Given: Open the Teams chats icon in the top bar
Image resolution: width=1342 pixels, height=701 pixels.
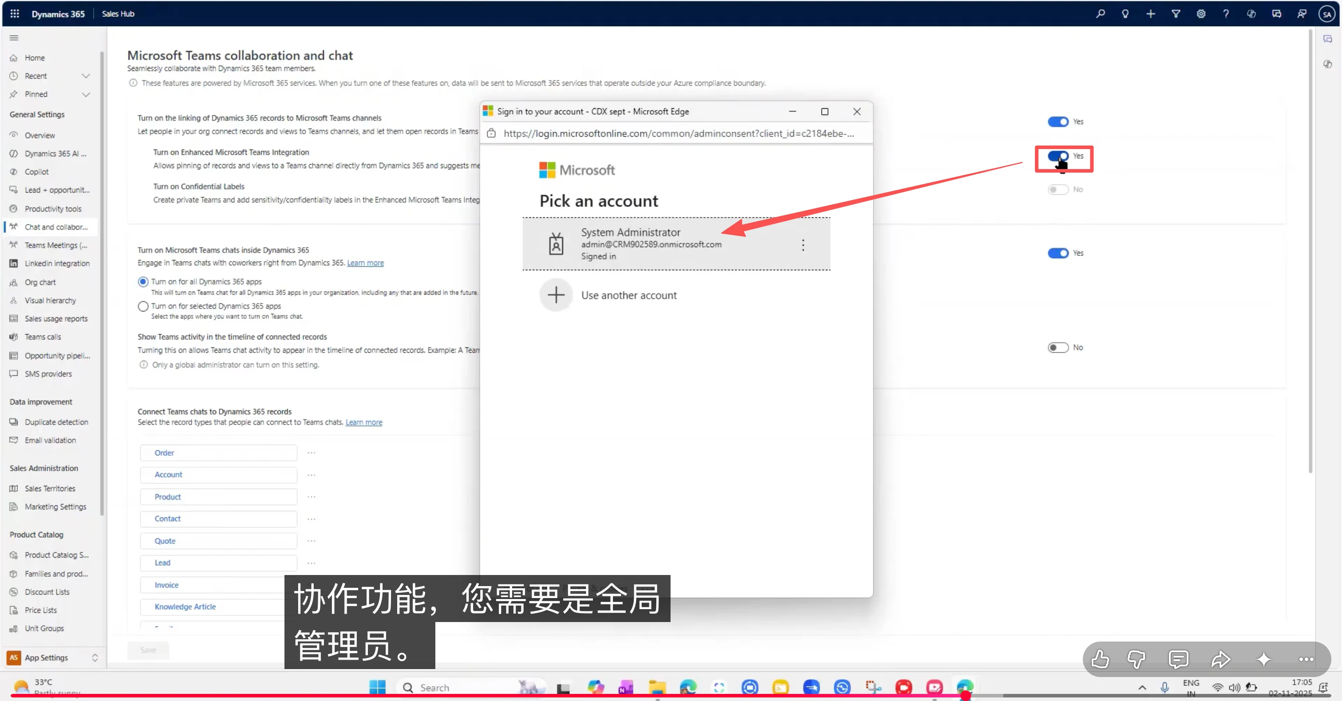Looking at the screenshot, I should click(x=1276, y=14).
